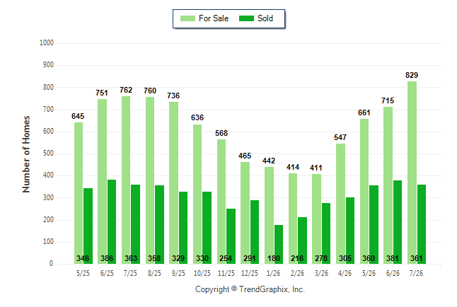Select the 568 For Sale bar for 11/25
The image size is (457, 307).
(x=221, y=202)
